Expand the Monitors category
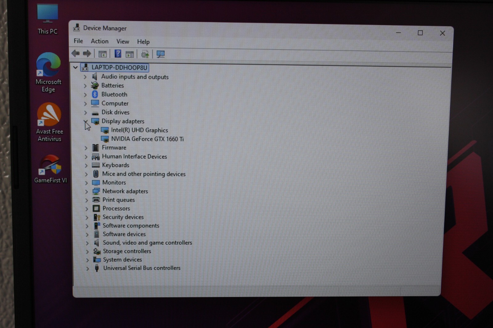The height and width of the screenshot is (328, 493). (86, 183)
